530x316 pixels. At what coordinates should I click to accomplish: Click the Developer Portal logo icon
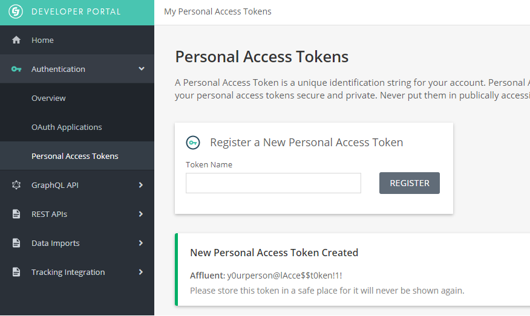click(16, 11)
